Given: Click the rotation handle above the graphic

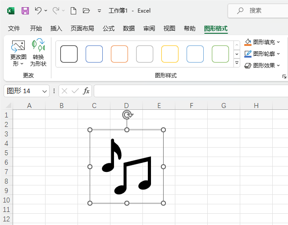Looking at the screenshot, I should coord(127,115).
